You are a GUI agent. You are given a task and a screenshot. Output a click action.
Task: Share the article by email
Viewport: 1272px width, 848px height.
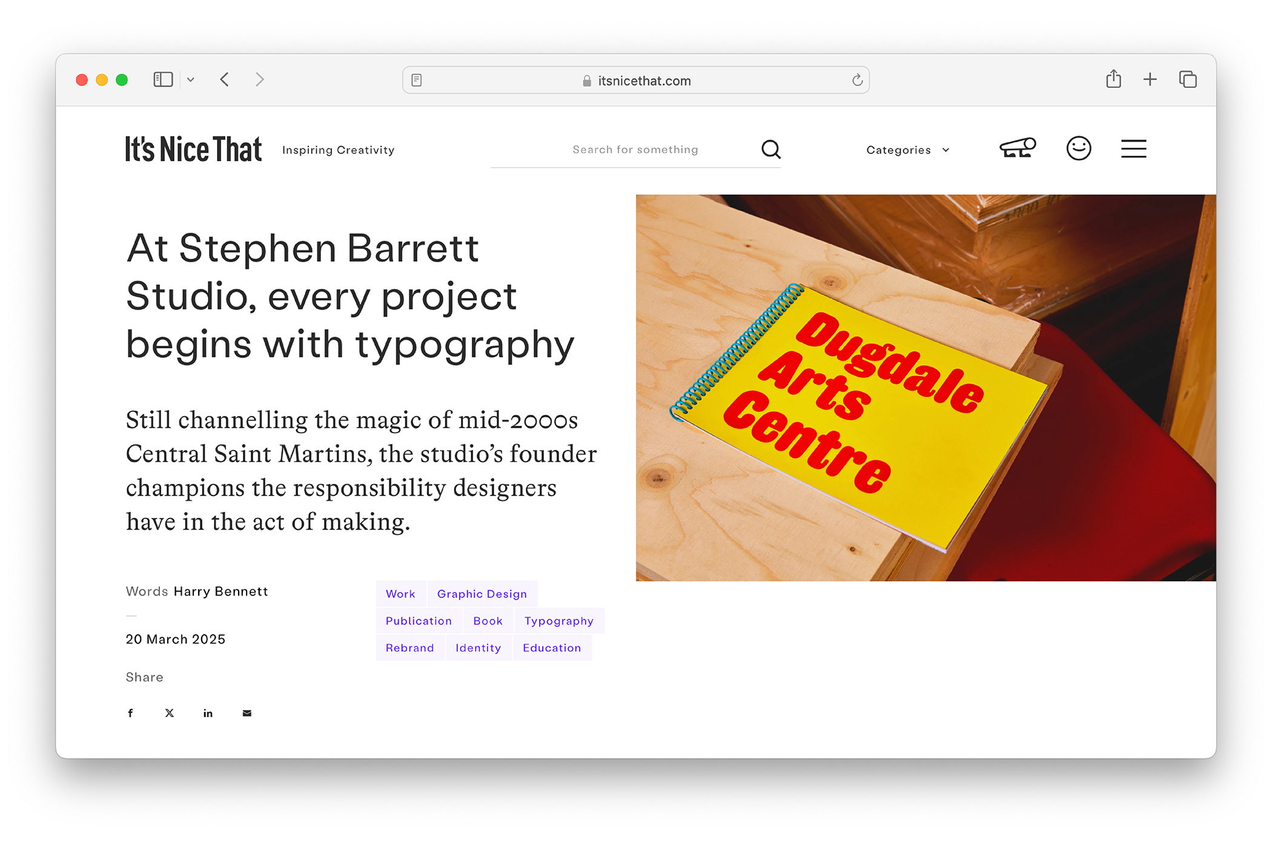[x=247, y=713]
